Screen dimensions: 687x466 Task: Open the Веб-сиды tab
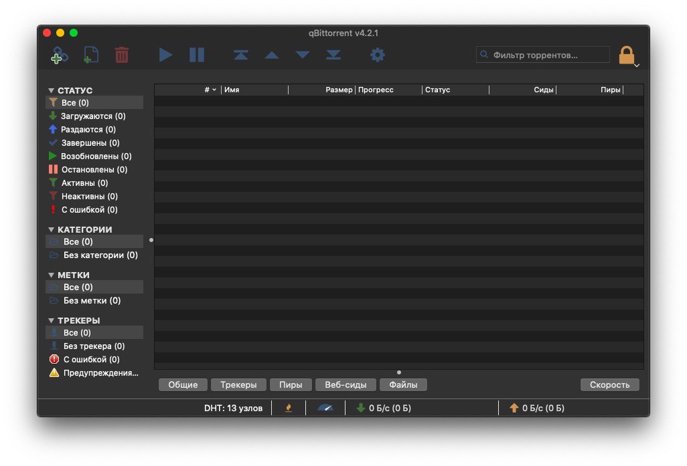click(x=346, y=384)
